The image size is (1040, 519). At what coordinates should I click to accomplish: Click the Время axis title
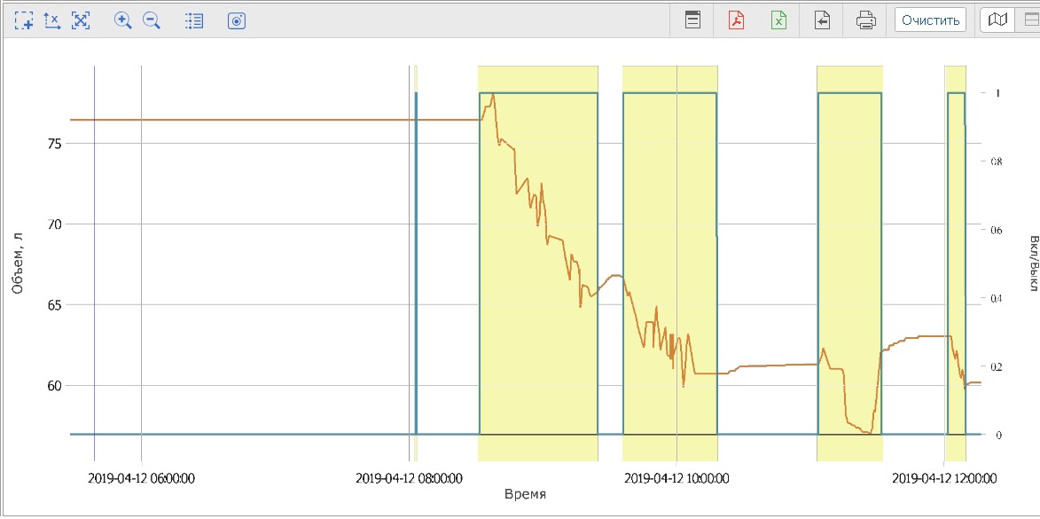[x=524, y=494]
